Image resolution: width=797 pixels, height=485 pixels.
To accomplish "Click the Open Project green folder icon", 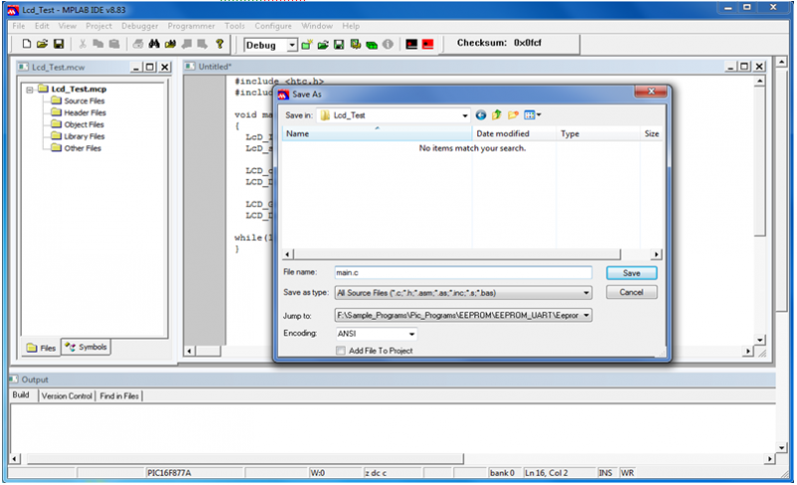I will 323,45.
